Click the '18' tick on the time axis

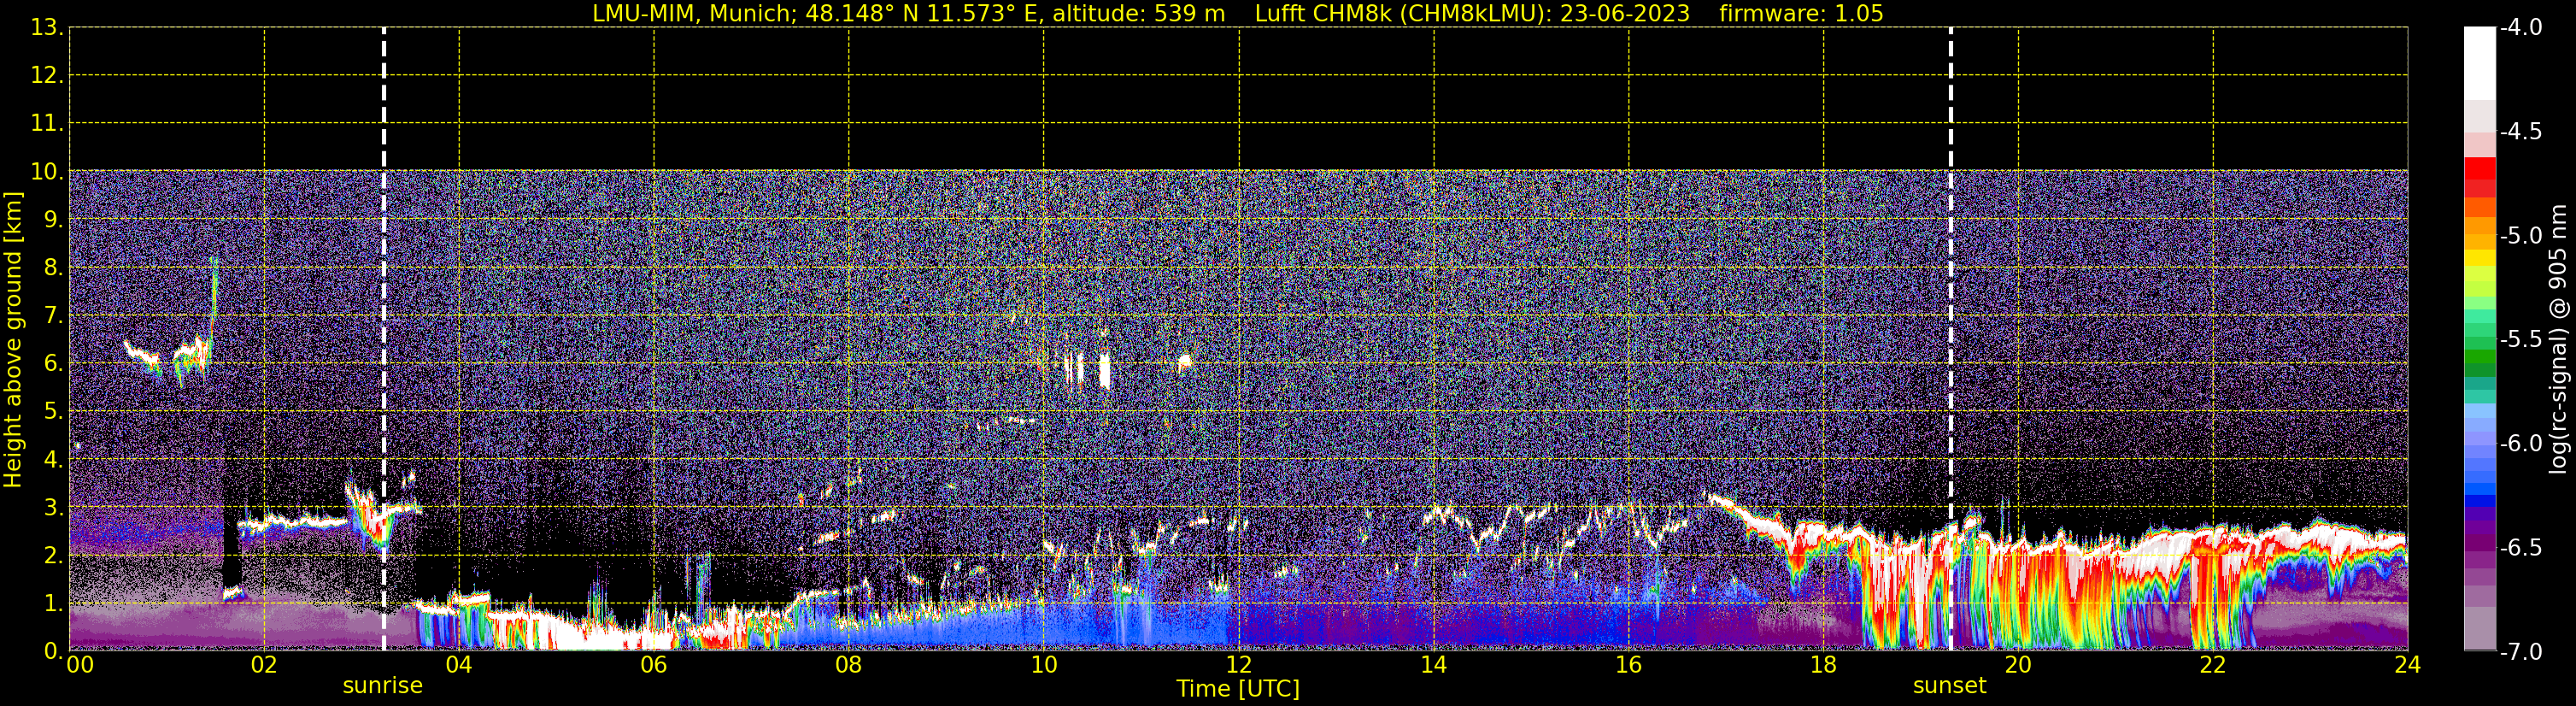(x=1824, y=665)
